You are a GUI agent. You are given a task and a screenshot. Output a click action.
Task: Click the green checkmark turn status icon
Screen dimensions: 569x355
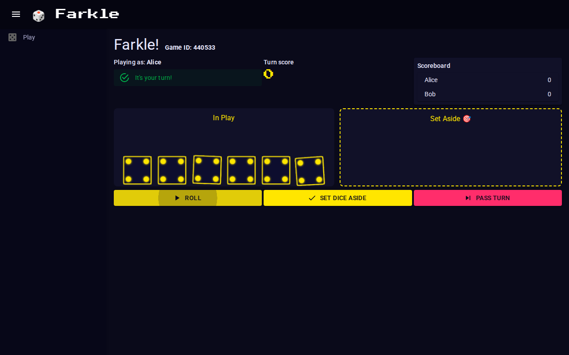pos(124,78)
